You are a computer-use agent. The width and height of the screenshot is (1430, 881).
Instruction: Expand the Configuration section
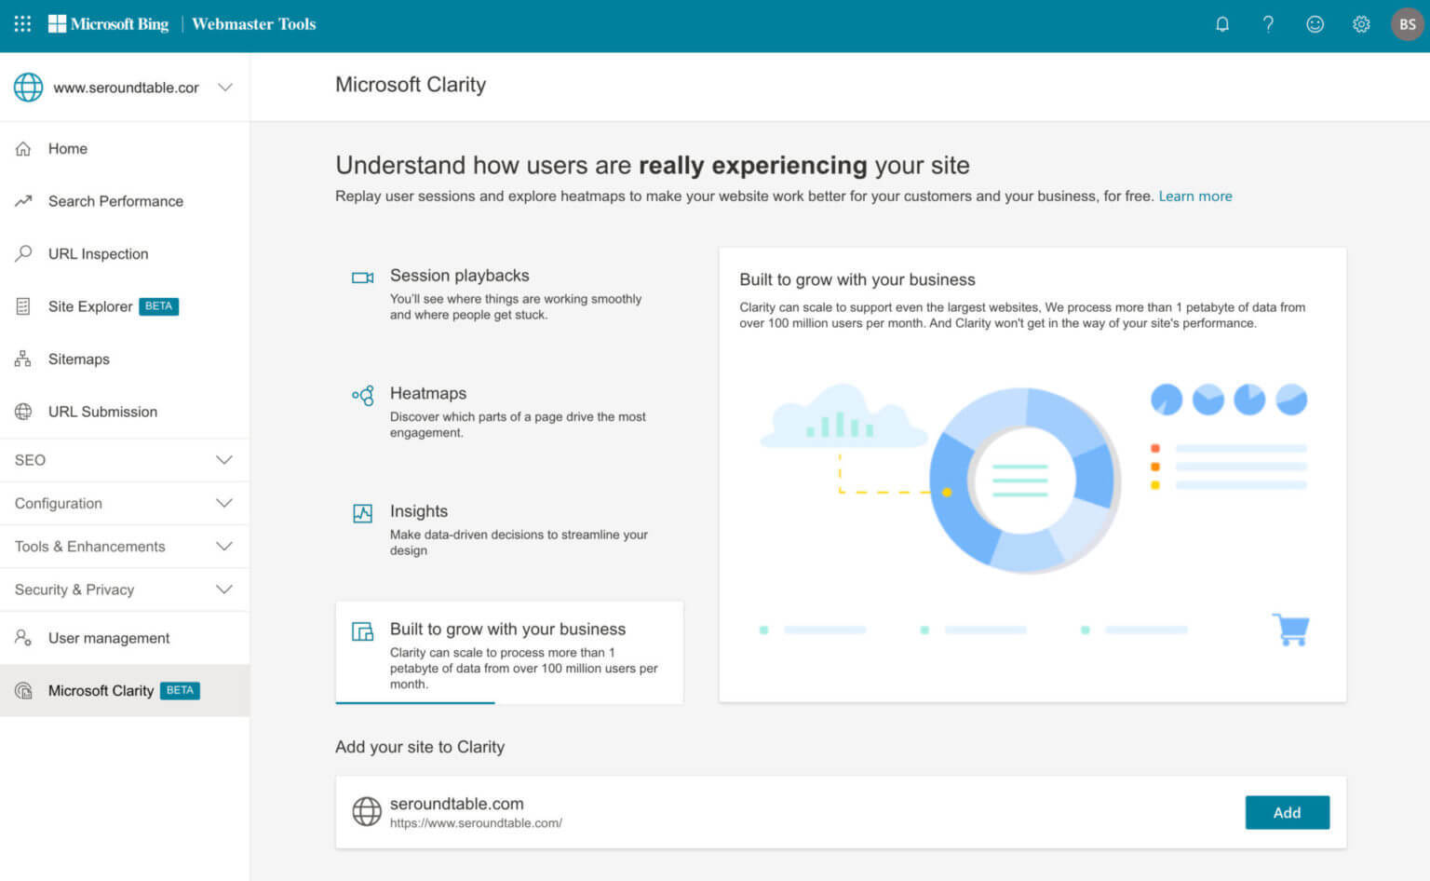point(125,503)
